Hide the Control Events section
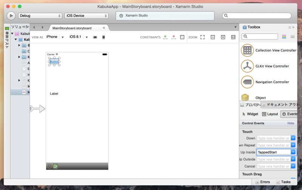The height and width of the screenshot is (190, 302). click(291, 123)
